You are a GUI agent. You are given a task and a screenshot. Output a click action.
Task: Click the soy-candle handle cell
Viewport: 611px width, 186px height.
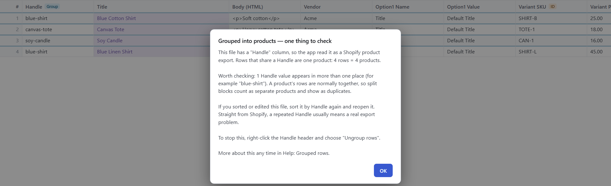(x=58, y=41)
